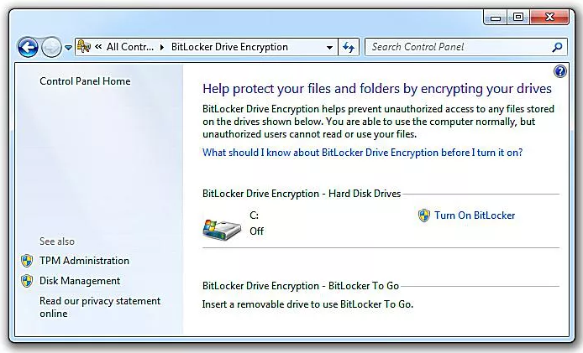Click the magnifier search icon
583x353 pixels.
(x=557, y=47)
